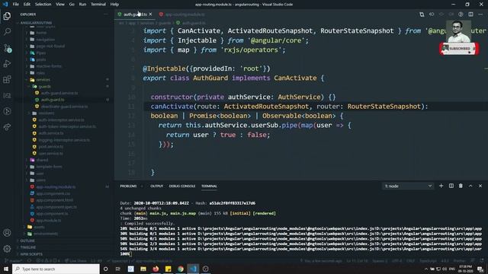The image size is (488, 274).
Task: Collapse the guards folder
Action: [44, 86]
